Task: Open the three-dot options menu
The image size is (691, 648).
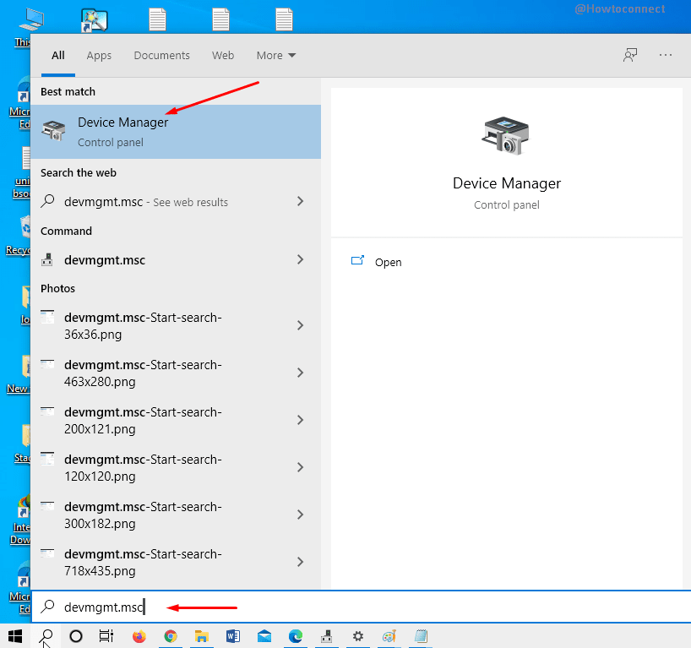Action: click(x=666, y=55)
